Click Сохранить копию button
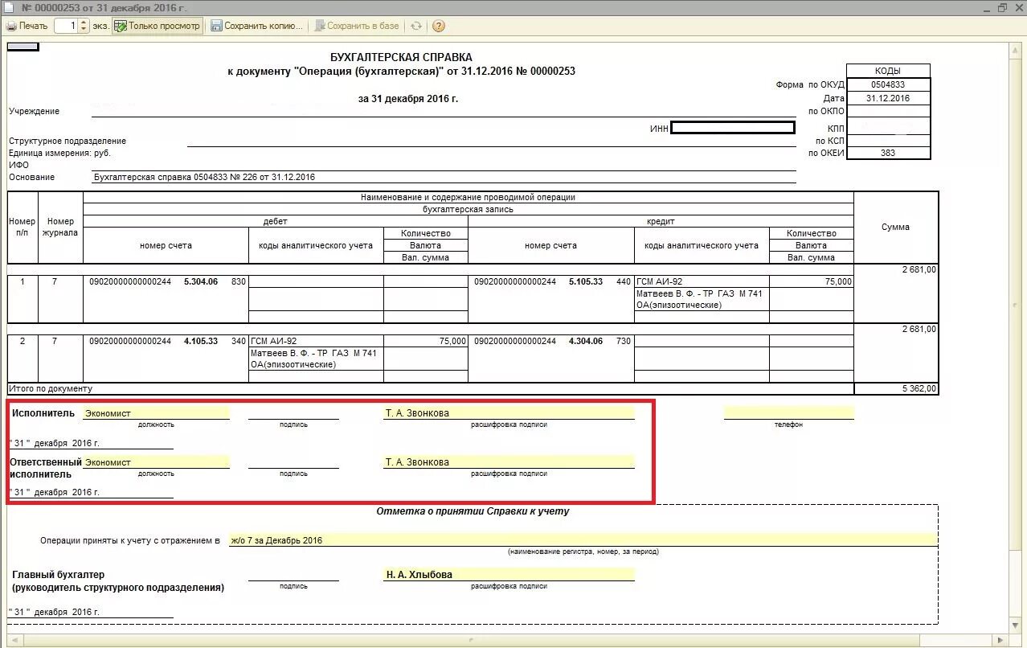 click(256, 26)
